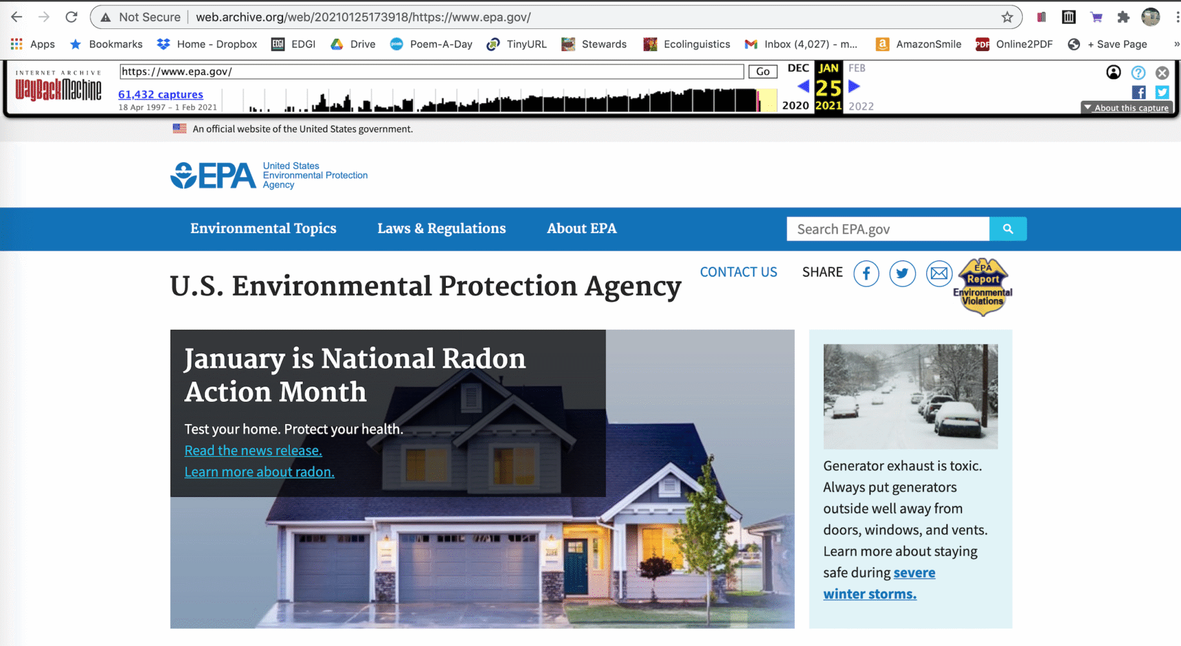
Task: Share page via Facebook circle icon
Action: (866, 274)
